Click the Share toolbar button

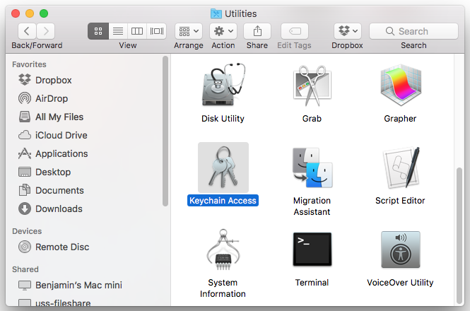point(257,31)
